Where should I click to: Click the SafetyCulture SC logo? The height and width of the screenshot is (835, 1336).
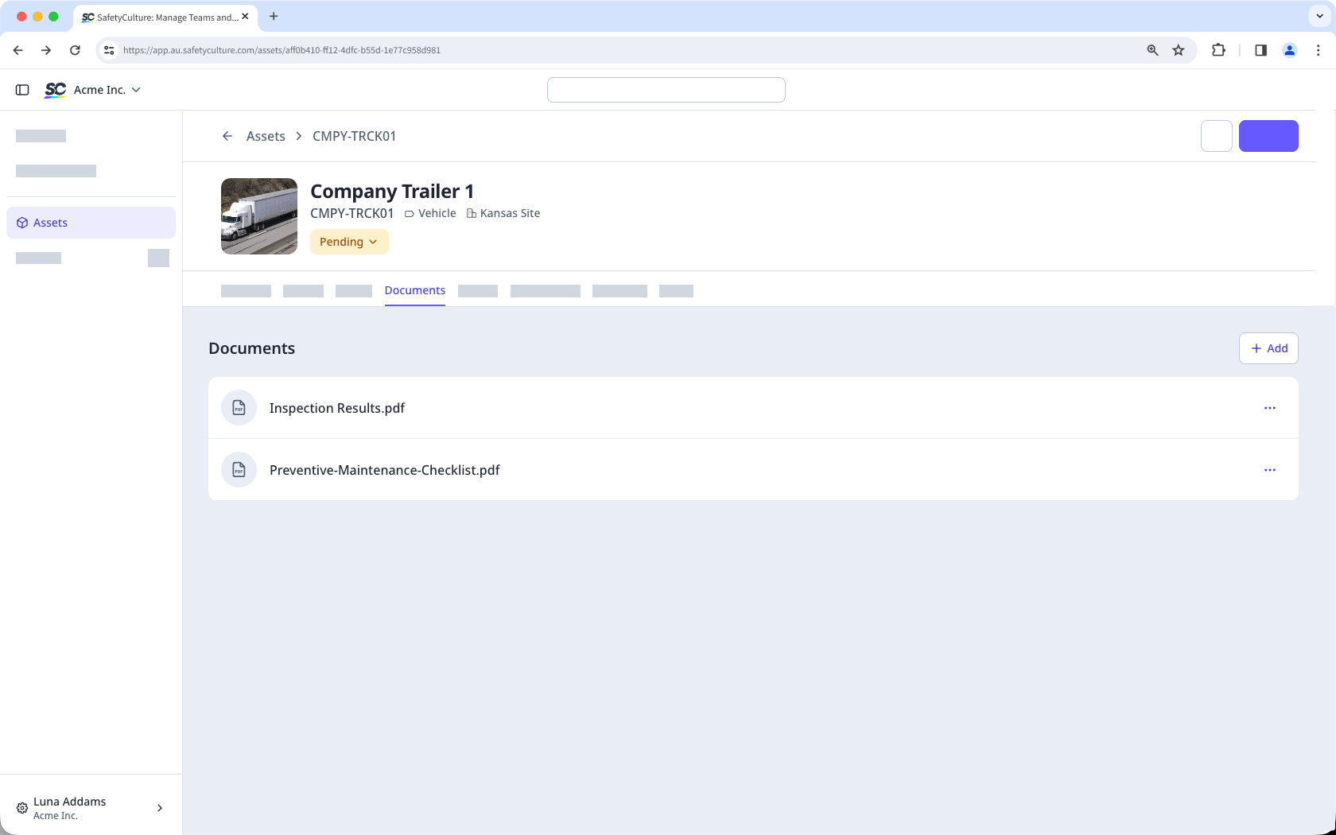[55, 90]
